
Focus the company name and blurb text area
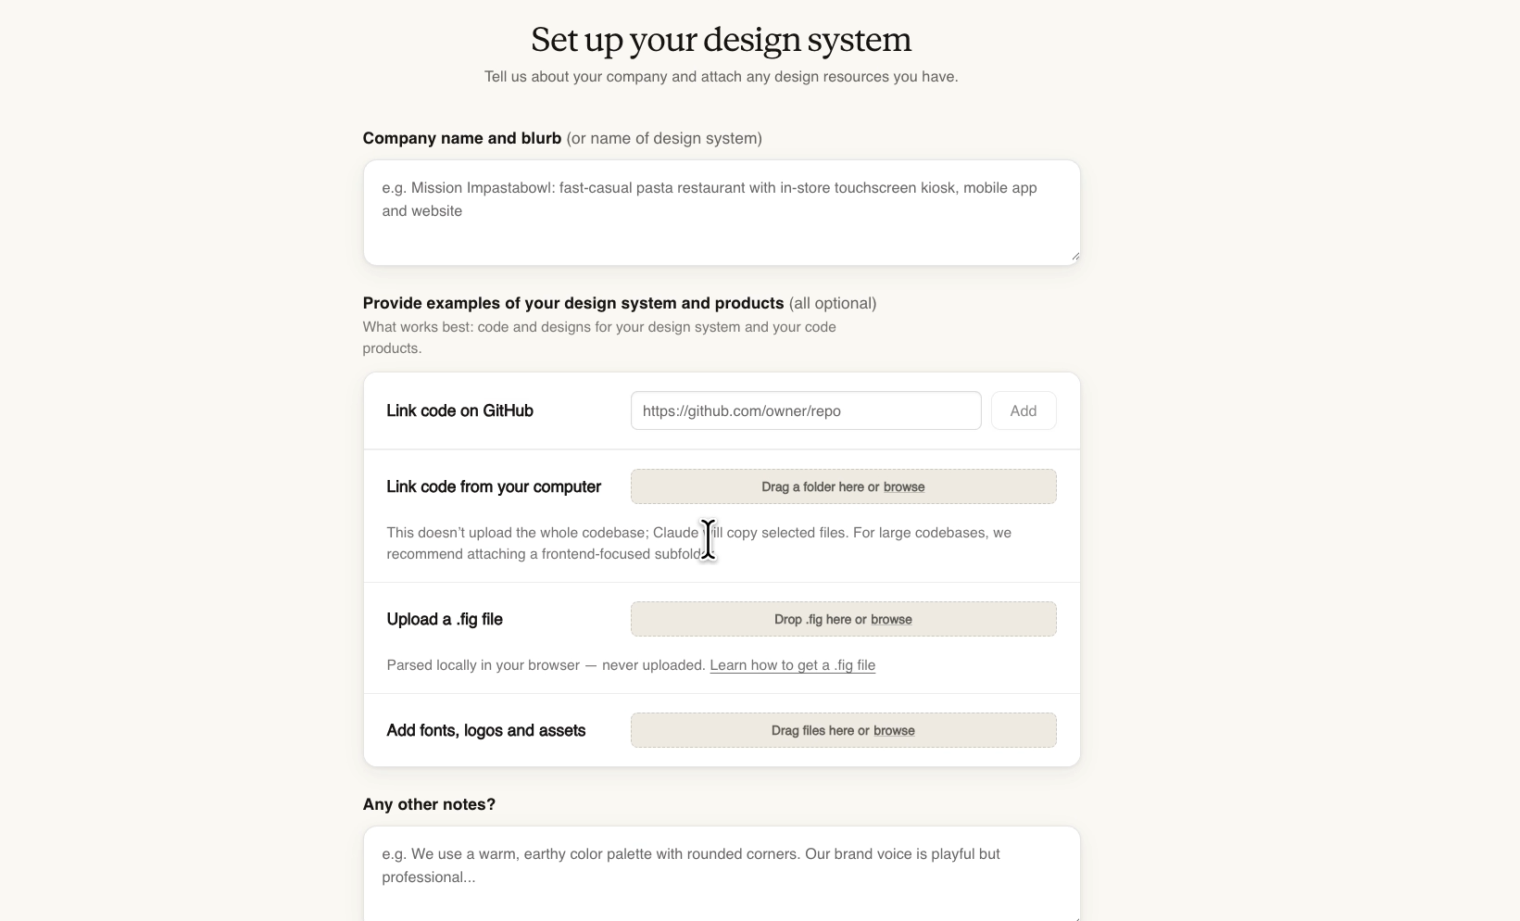[x=721, y=211]
